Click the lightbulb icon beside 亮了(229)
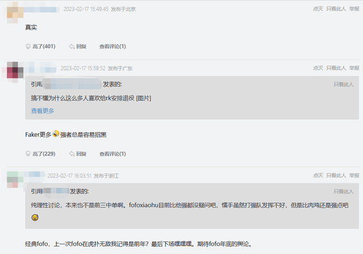 point(28,154)
